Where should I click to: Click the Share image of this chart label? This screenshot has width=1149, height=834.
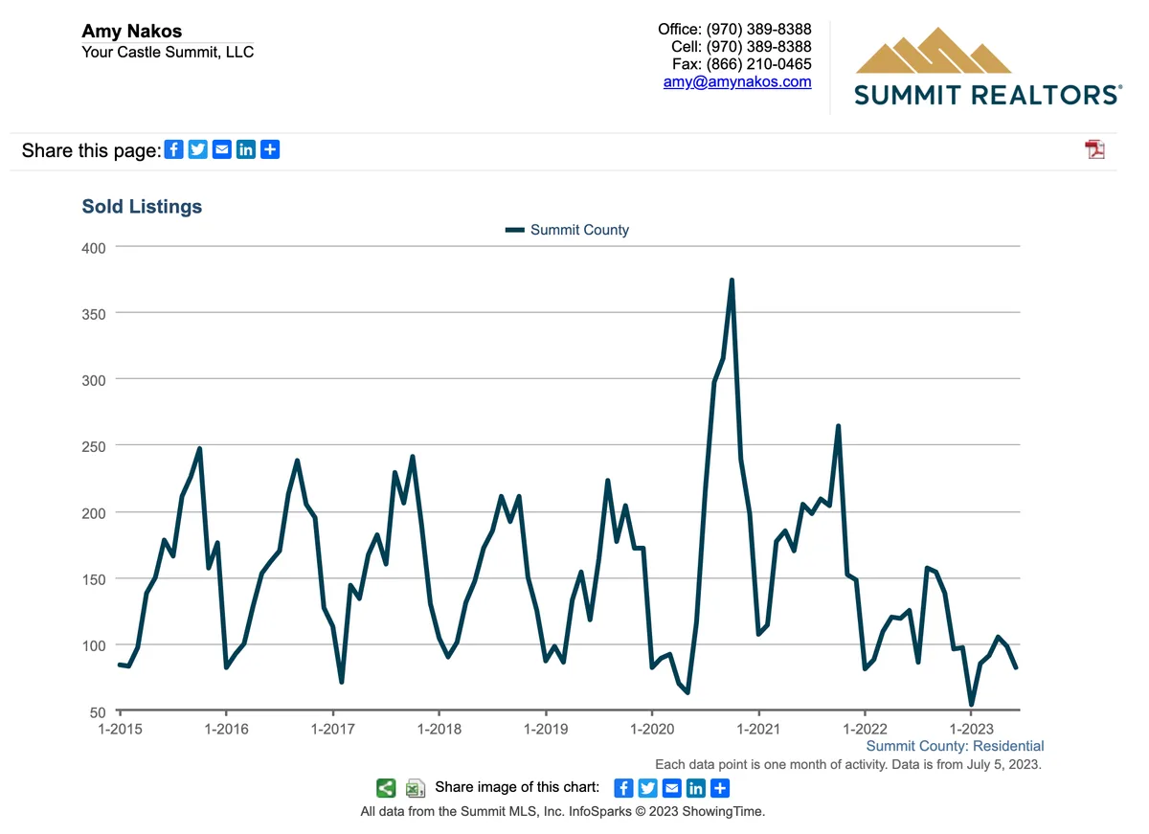coord(517,787)
